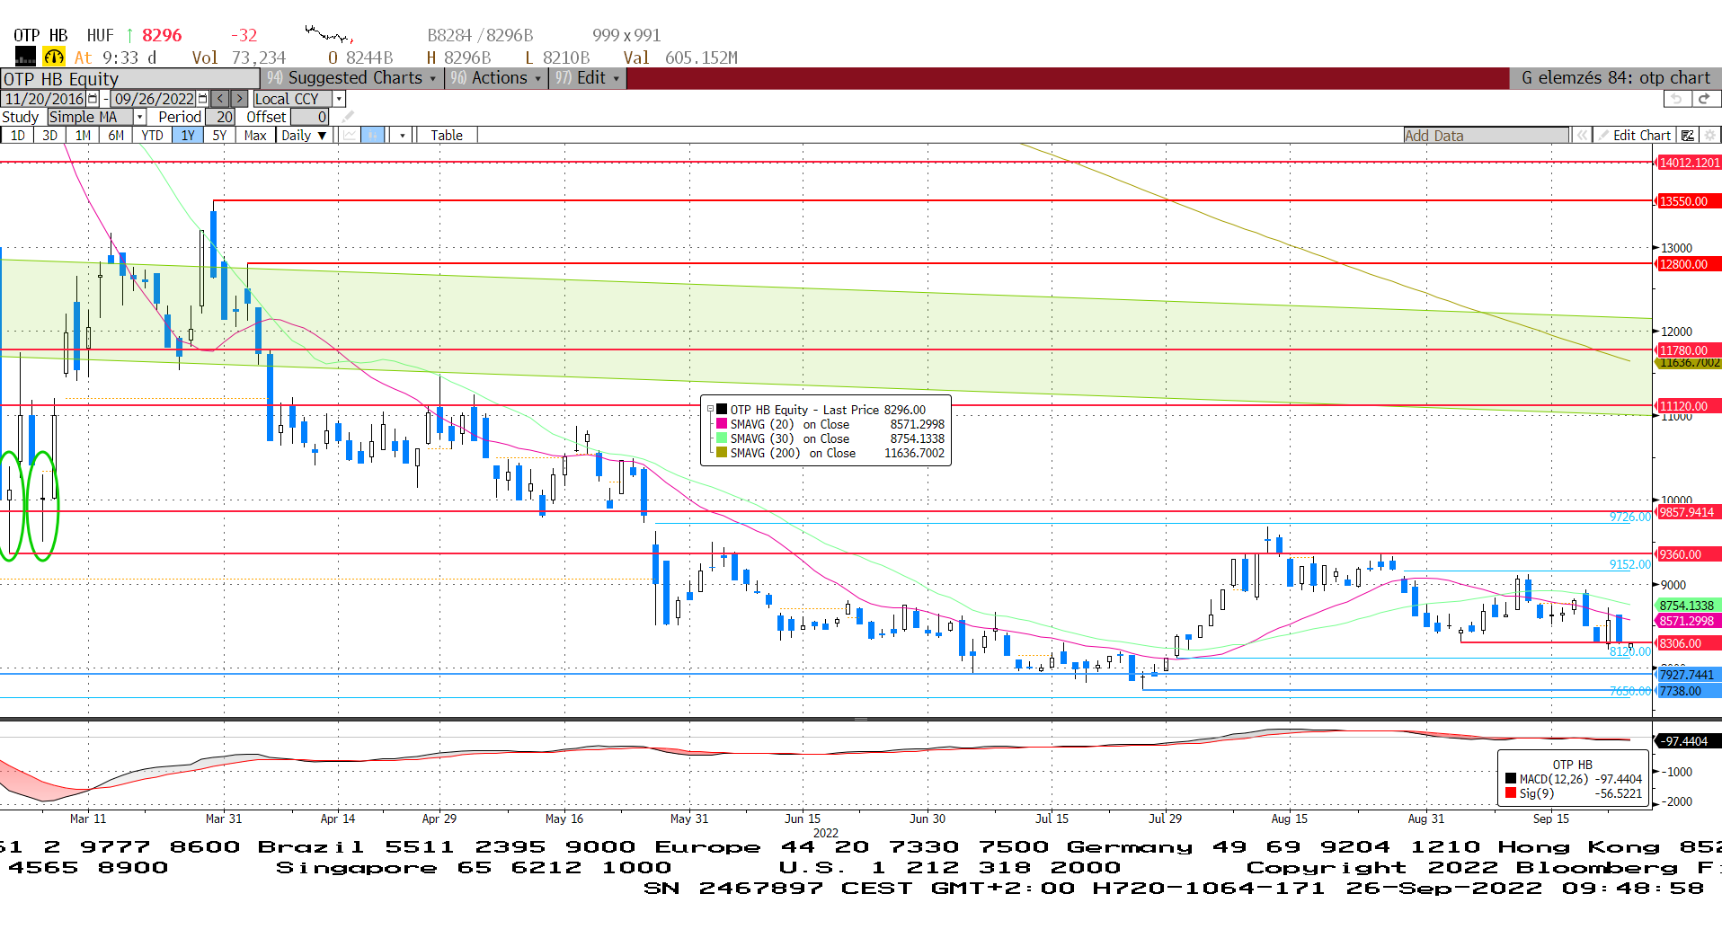Click the yellow gauge icon near At
The width and height of the screenshot is (1722, 938).
pos(54,58)
